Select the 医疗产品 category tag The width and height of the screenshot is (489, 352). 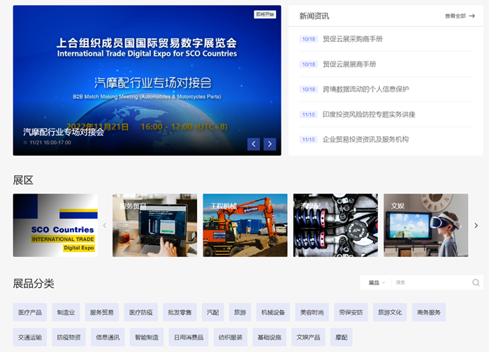[30, 312]
